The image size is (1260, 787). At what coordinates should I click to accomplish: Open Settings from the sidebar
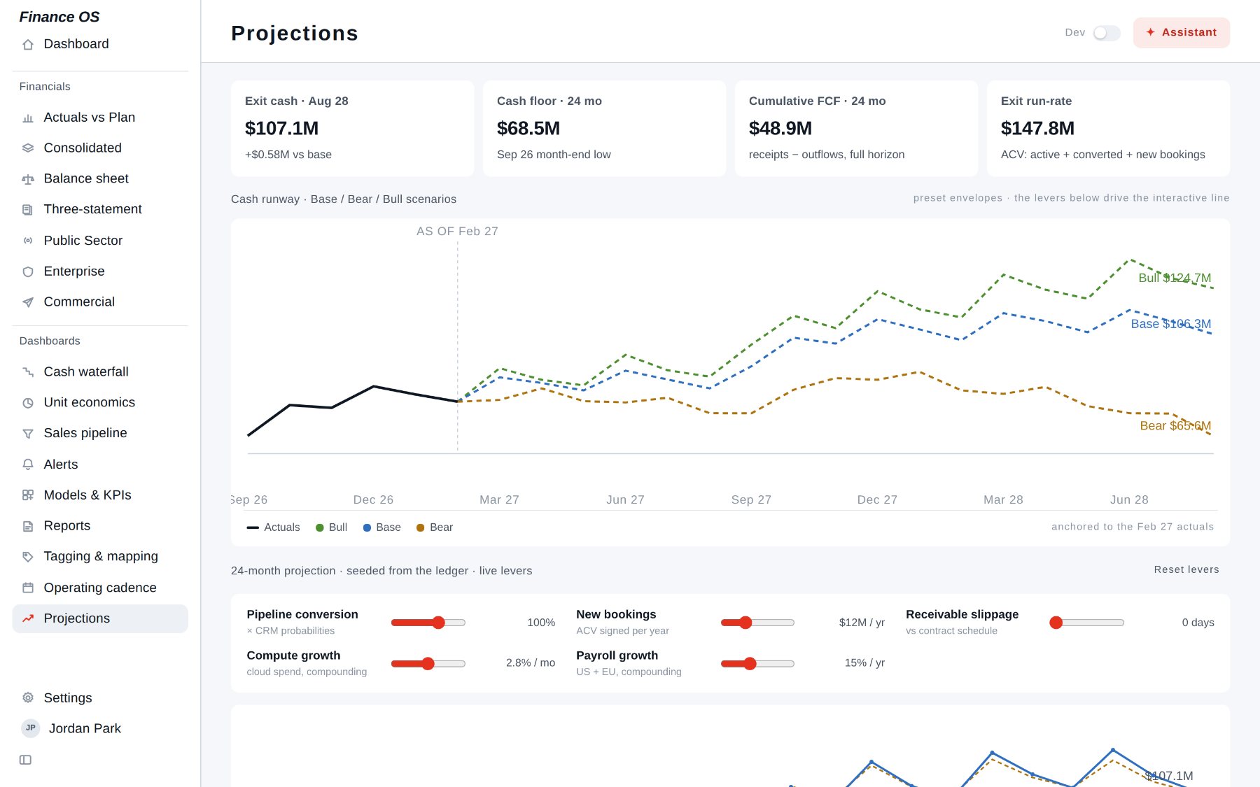point(100,698)
